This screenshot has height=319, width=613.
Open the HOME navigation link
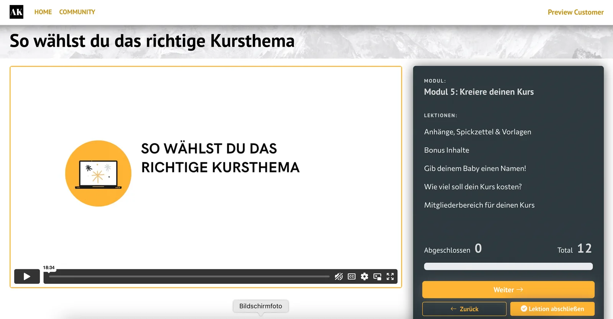pos(43,12)
